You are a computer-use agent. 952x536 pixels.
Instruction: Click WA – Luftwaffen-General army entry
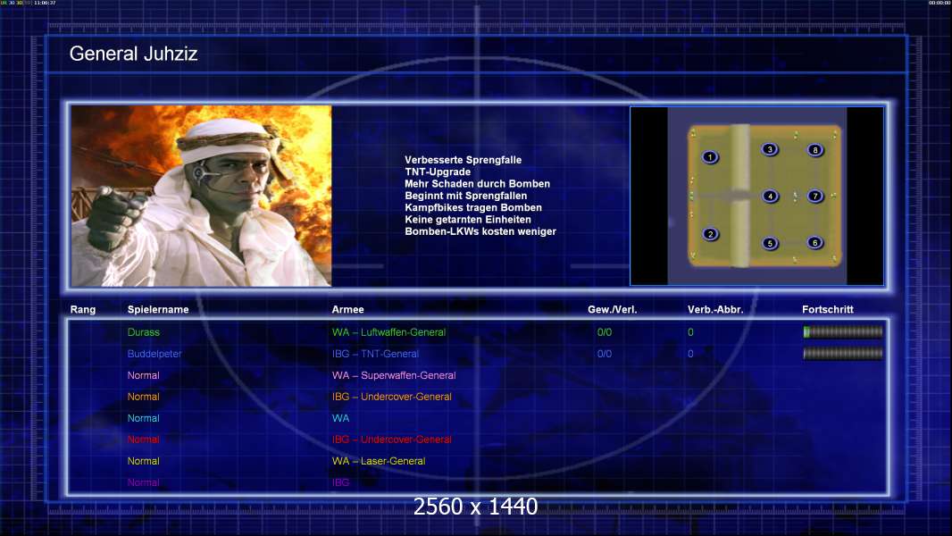388,332
